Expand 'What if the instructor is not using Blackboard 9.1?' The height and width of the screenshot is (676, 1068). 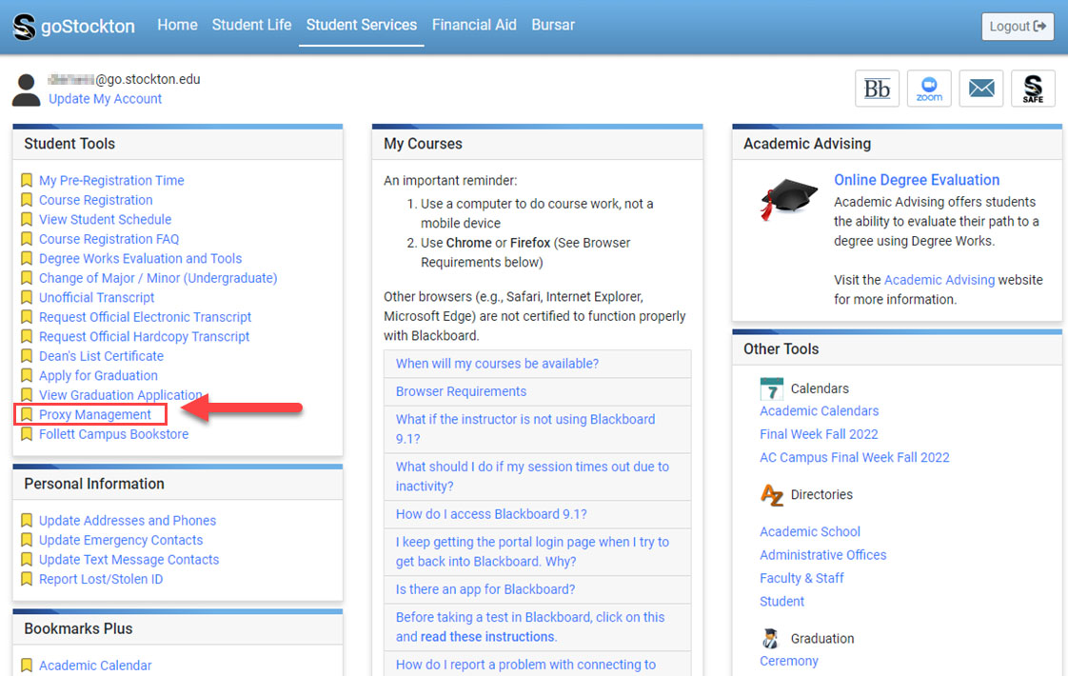point(538,429)
